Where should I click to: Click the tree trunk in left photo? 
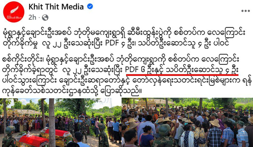coord(52,123)
